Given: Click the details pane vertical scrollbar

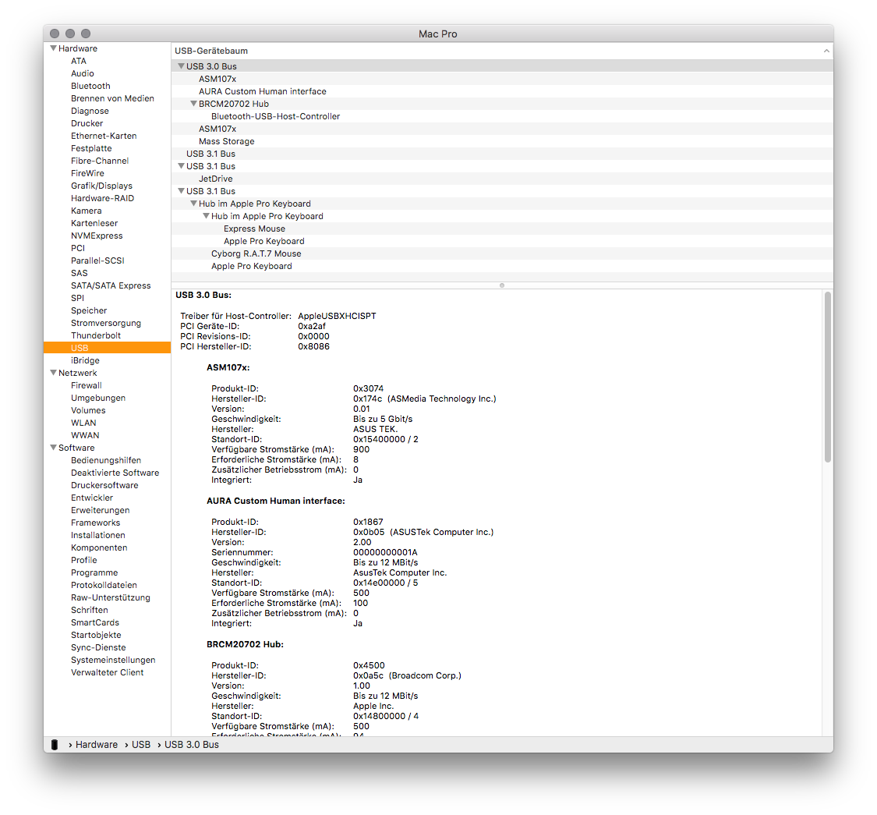Looking at the screenshot, I should pyautogui.click(x=828, y=377).
